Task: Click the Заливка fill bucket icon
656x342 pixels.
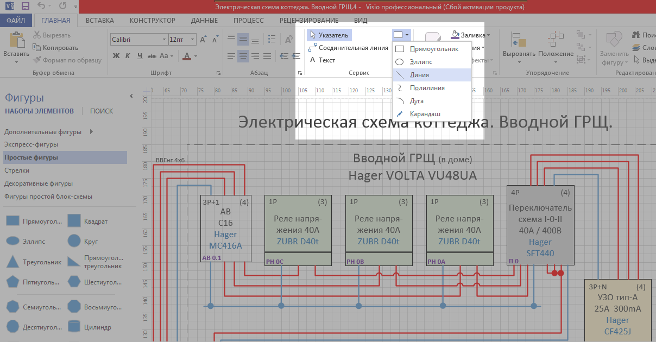Action: (x=455, y=34)
